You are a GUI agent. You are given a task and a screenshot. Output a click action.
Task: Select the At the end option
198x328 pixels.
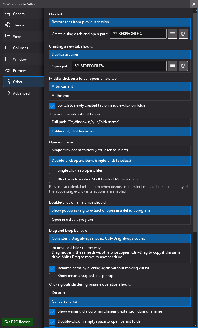[x=120, y=96]
